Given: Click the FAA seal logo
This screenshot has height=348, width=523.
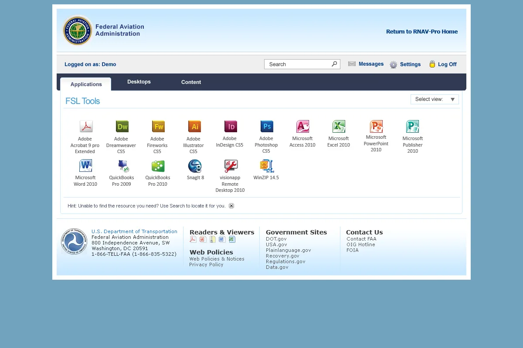Looking at the screenshot, I should [x=77, y=30].
